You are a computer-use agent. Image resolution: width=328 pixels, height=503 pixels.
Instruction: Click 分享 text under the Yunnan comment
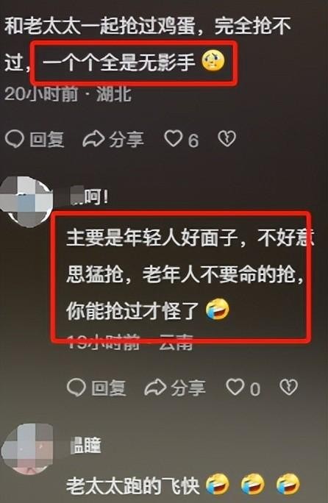tap(188, 388)
